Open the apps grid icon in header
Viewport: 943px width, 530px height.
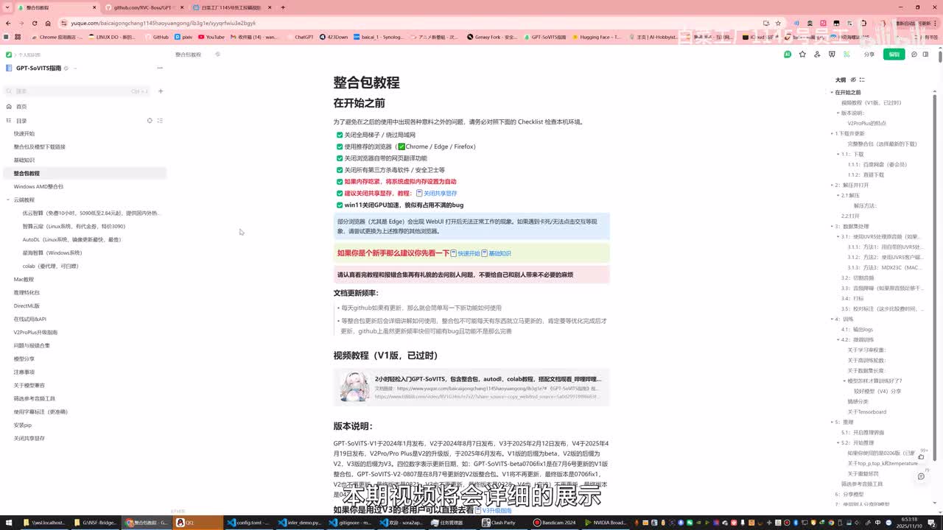pos(846,54)
